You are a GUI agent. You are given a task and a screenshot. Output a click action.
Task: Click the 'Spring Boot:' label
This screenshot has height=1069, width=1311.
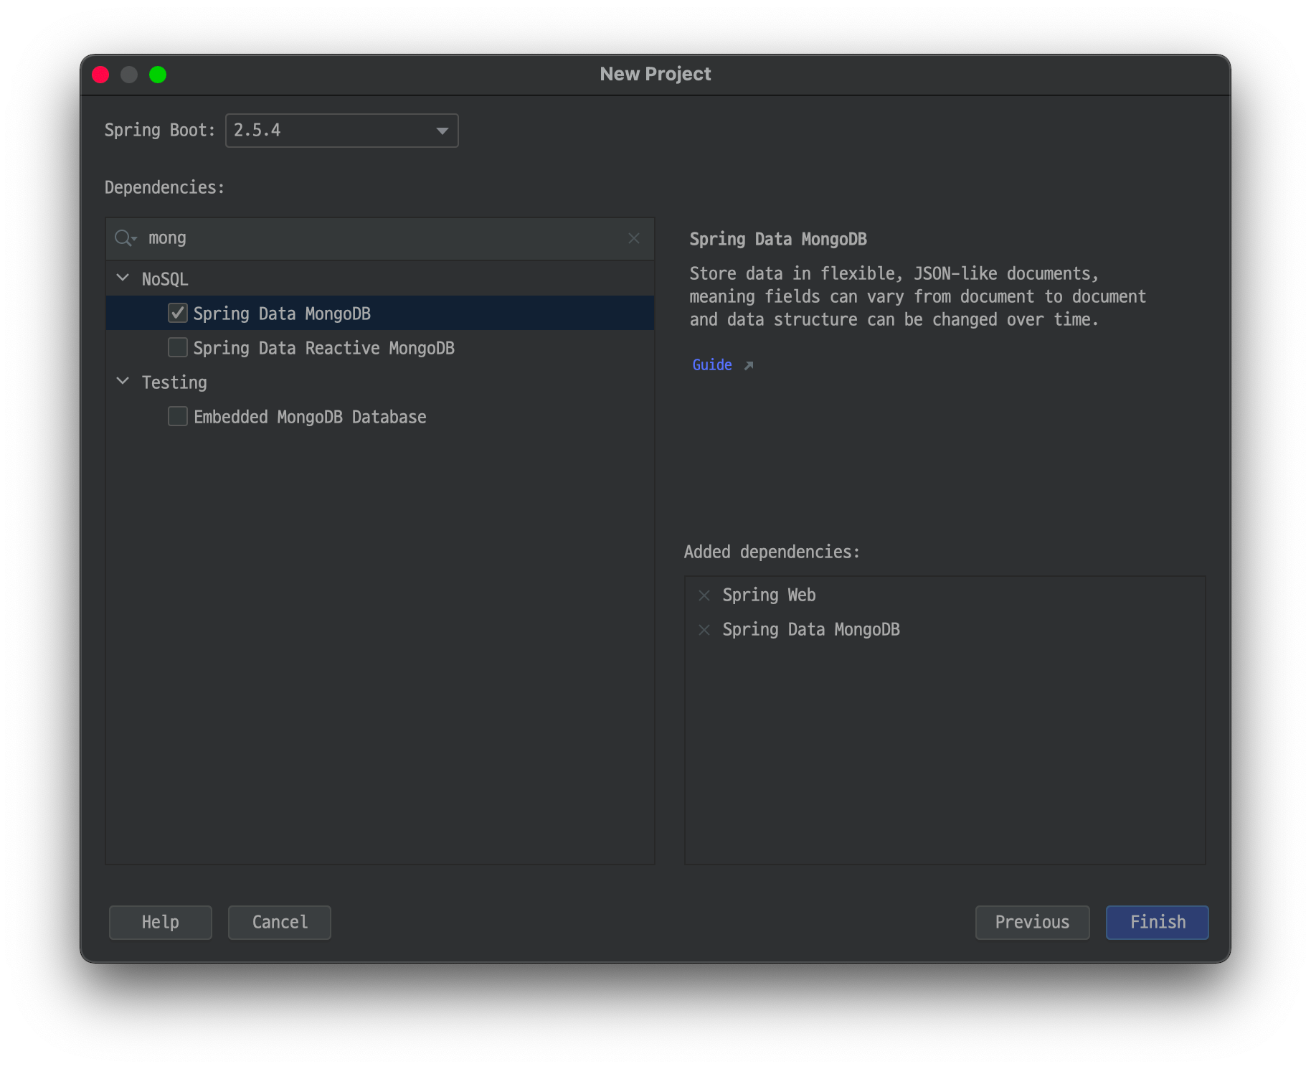[160, 131]
